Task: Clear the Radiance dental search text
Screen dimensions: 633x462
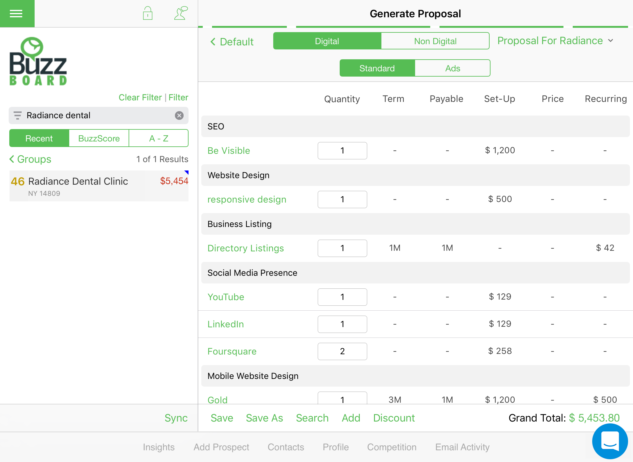Action: pyautogui.click(x=179, y=115)
